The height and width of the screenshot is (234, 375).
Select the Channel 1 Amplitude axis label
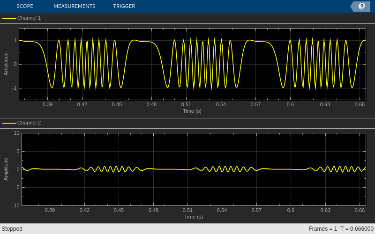[x=6, y=64]
